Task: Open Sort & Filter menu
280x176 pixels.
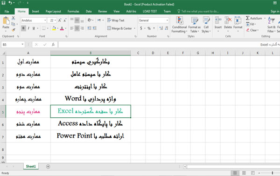Action: [272, 25]
